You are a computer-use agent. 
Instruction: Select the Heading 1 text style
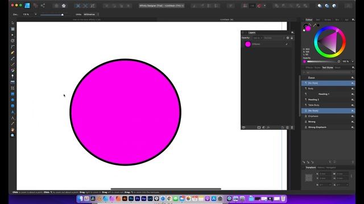(328, 94)
